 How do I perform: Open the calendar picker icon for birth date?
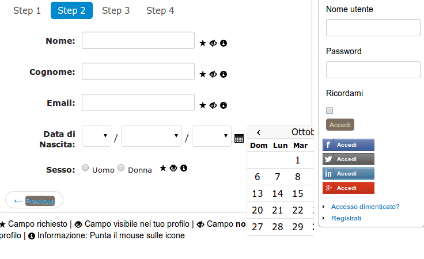click(x=239, y=139)
